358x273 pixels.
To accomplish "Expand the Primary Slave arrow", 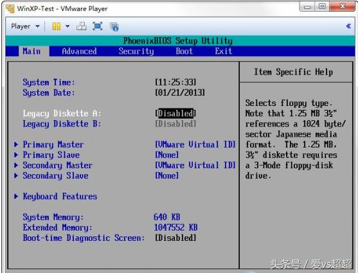I will [x=16, y=155].
